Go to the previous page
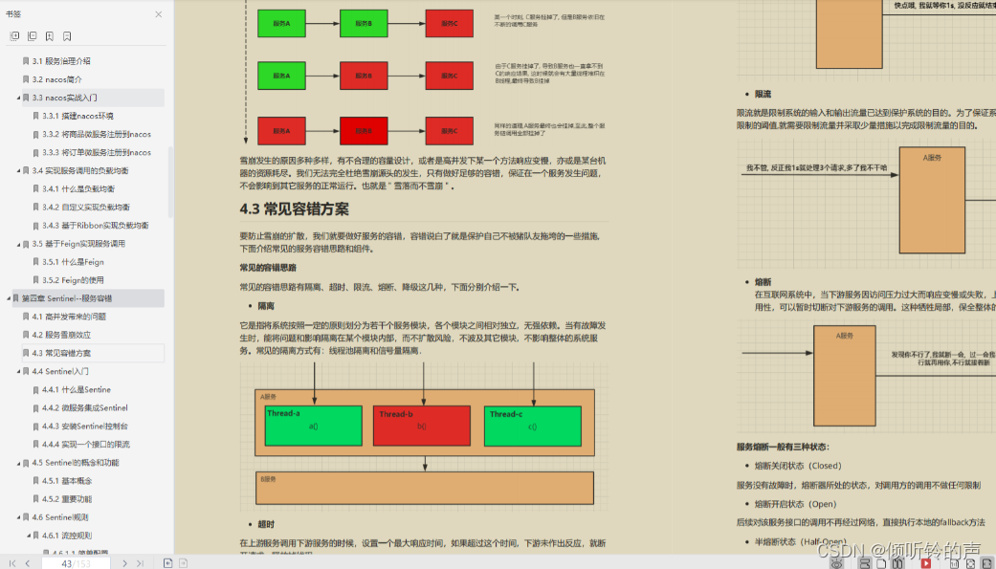The image size is (996, 569). click(x=28, y=563)
